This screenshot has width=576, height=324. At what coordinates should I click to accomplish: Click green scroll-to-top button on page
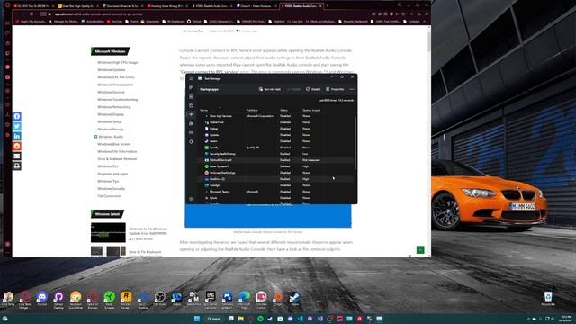point(420,250)
